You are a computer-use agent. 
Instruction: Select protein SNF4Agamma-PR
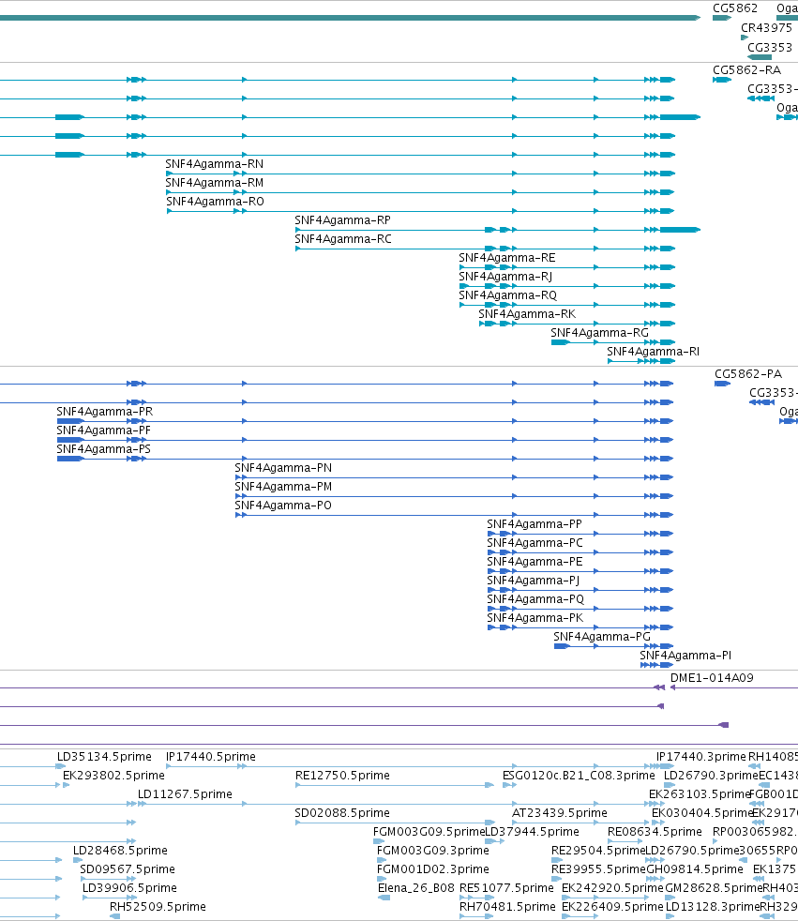pos(104,412)
